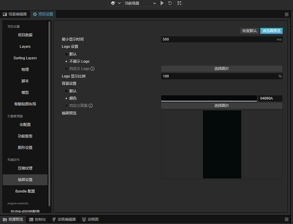Select Layers in the sidebar

coord(25,47)
